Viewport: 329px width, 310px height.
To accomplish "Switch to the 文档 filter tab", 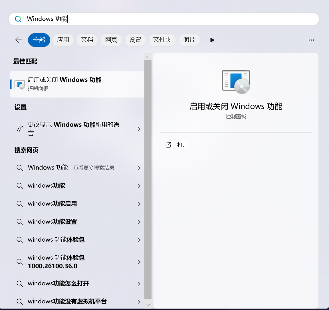I will pyautogui.click(x=87, y=40).
